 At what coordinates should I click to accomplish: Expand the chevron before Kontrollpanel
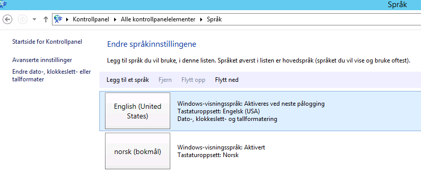(67, 19)
